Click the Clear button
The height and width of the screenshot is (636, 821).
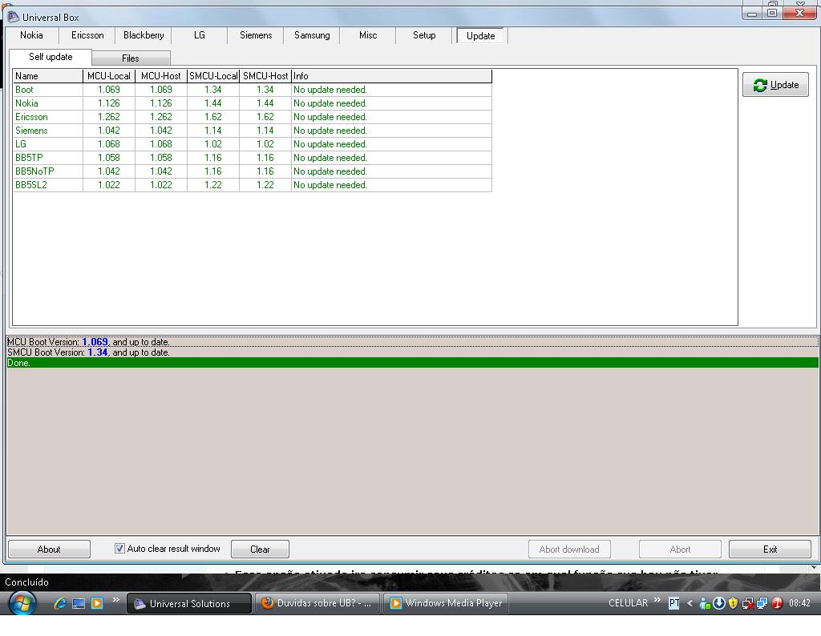(260, 549)
